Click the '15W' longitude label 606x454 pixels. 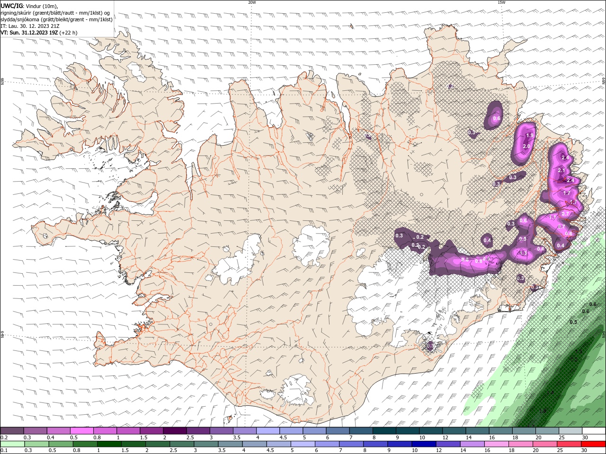501,2
